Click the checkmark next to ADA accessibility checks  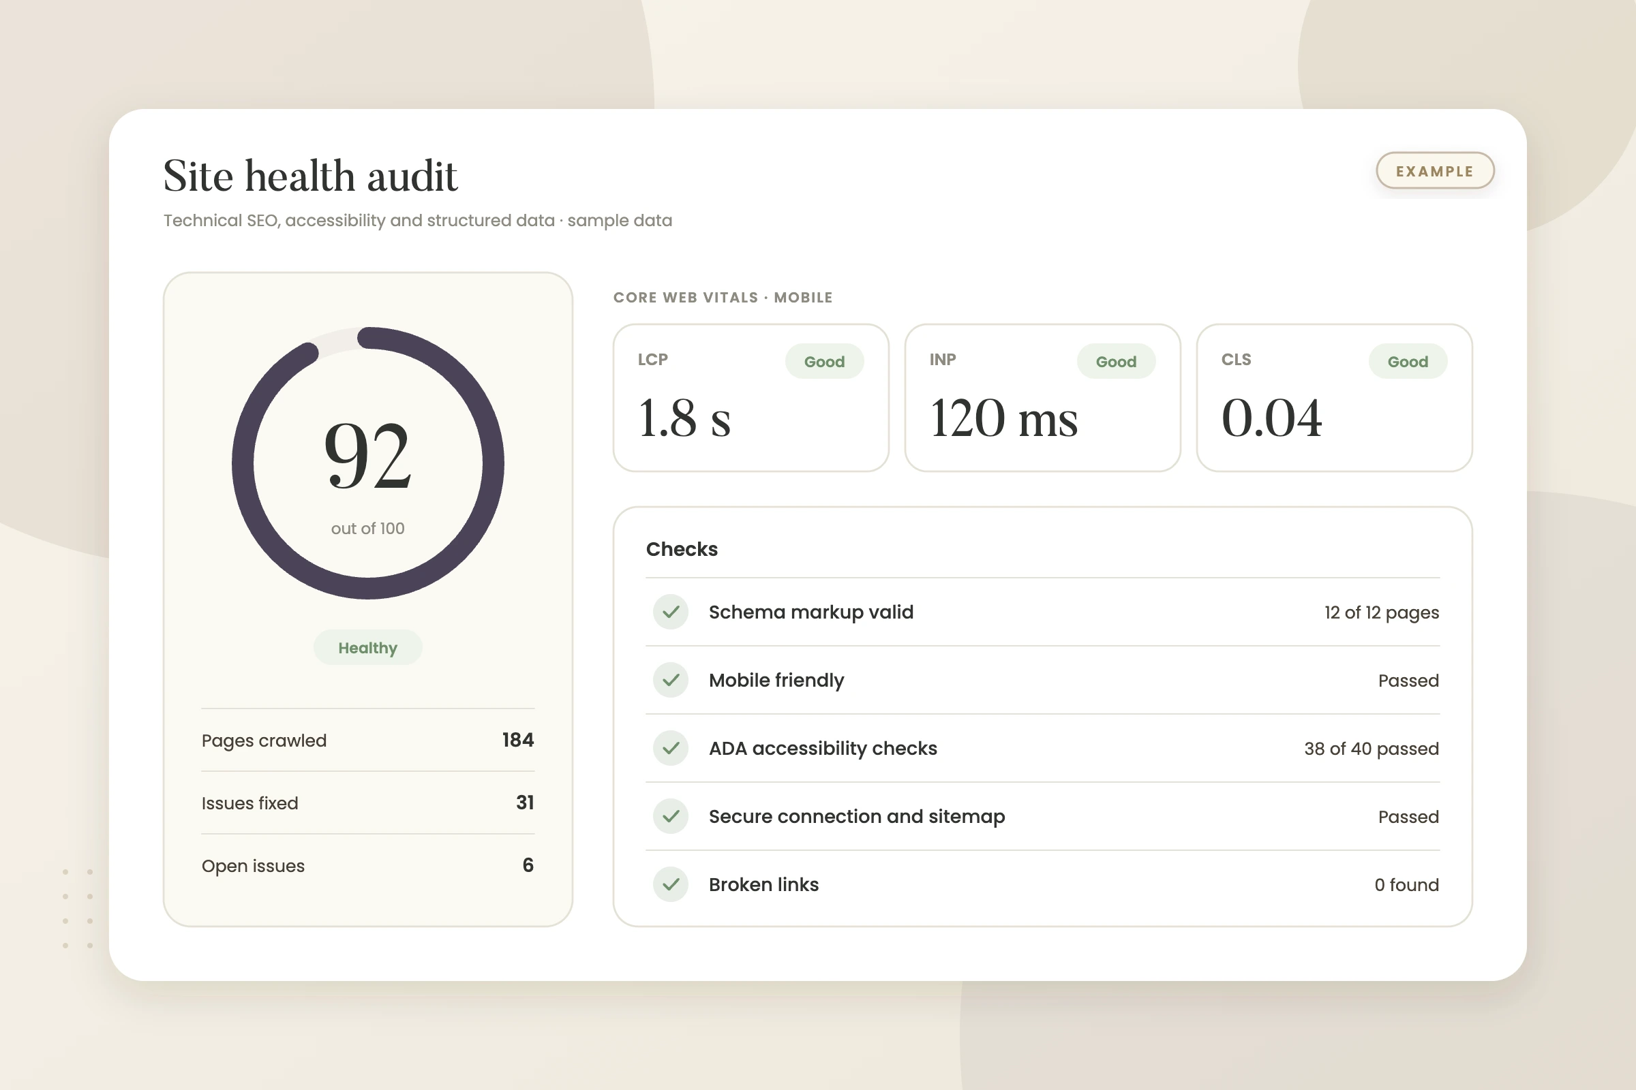click(x=671, y=748)
